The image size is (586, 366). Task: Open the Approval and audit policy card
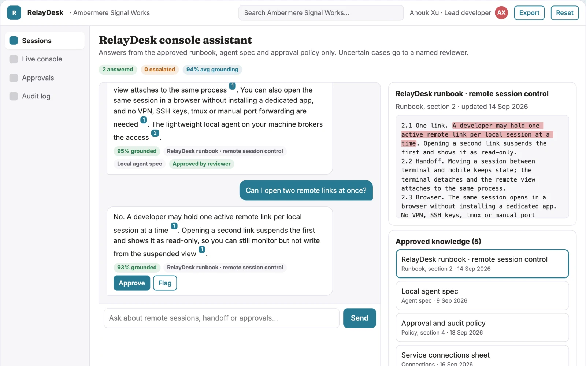(x=482, y=328)
